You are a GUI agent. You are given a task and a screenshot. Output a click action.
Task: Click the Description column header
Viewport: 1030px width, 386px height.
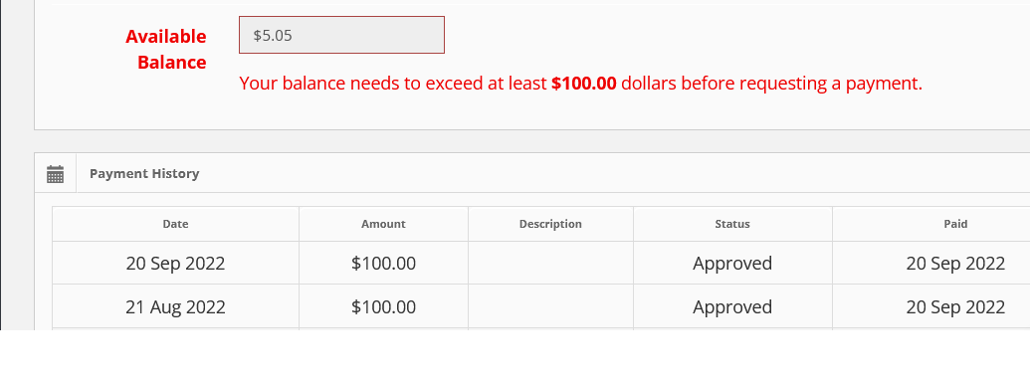[x=550, y=224]
